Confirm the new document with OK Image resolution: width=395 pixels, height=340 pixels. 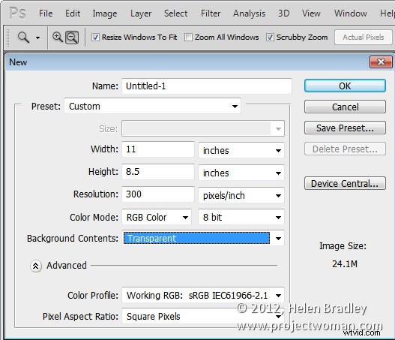[x=345, y=86]
